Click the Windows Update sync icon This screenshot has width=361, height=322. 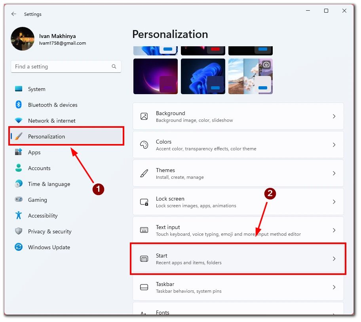pyautogui.click(x=19, y=247)
